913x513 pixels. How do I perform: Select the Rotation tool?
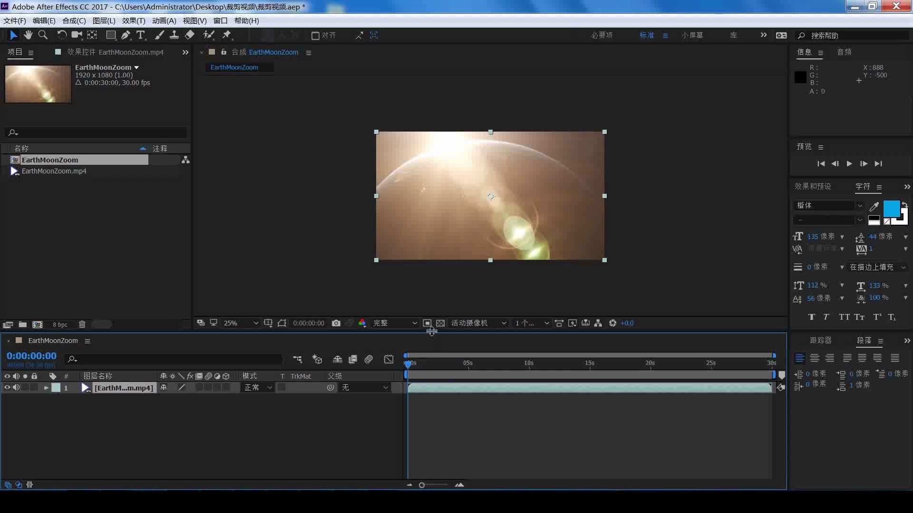tap(61, 35)
